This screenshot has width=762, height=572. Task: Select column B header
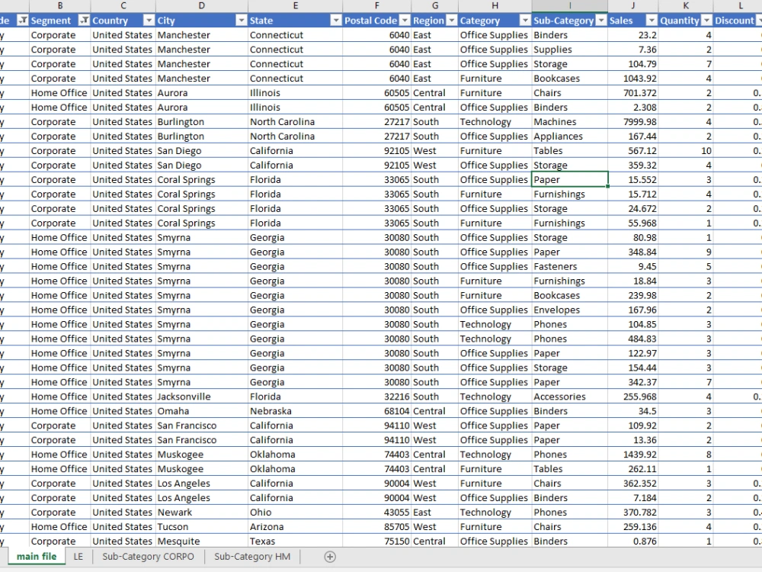[x=59, y=6]
